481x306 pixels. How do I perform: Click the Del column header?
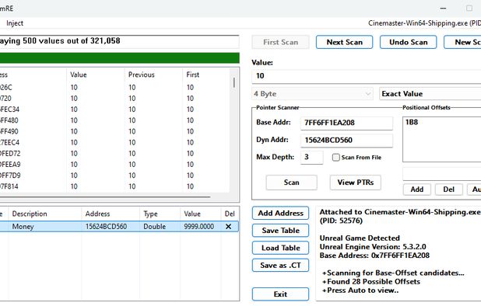(230, 214)
